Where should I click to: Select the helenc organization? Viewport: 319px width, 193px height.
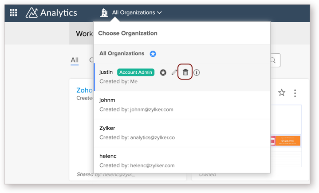coord(182,161)
